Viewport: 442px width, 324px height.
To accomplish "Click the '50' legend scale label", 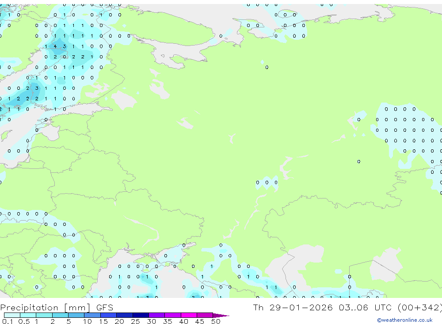I will (216, 321).
